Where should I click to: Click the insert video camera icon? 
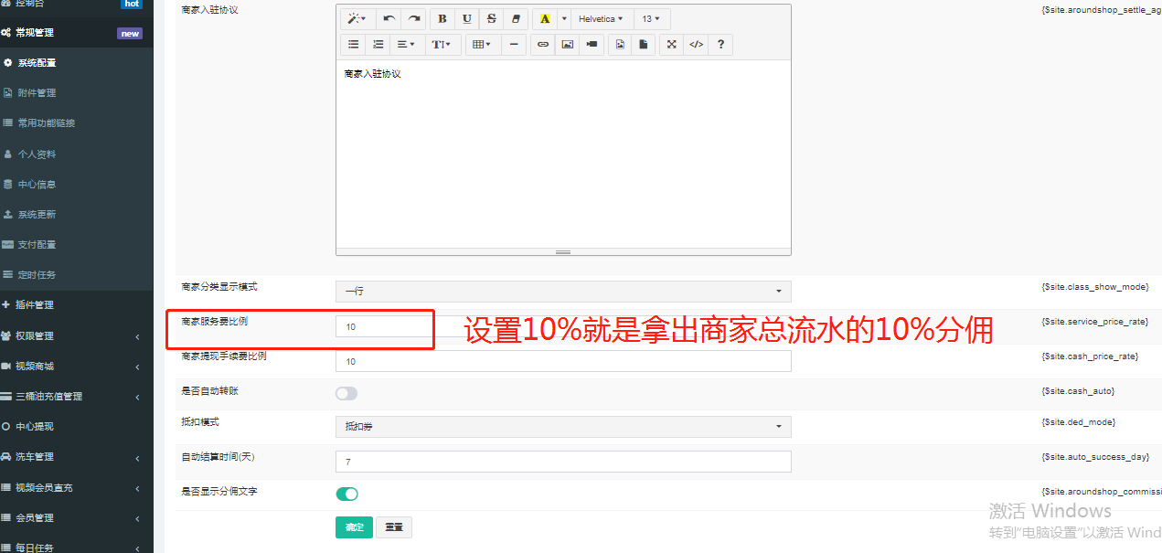(x=592, y=44)
